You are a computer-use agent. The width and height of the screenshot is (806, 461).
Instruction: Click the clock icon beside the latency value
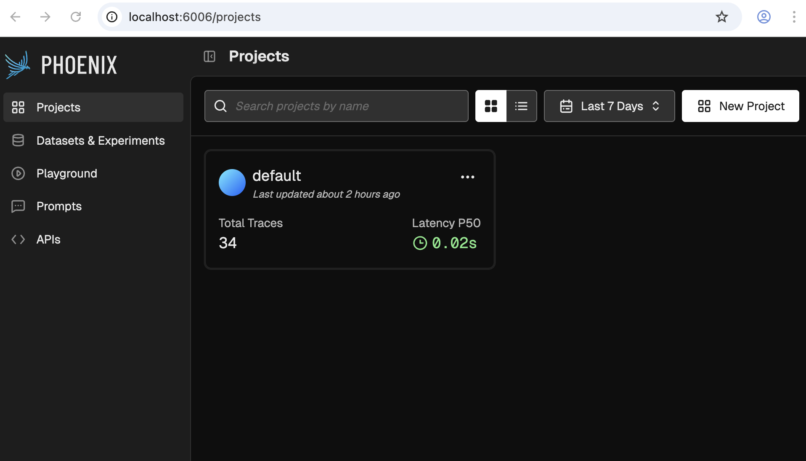(x=420, y=243)
